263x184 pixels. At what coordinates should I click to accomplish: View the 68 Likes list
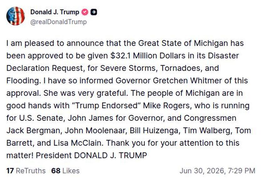pyautogui.click(x=65, y=171)
